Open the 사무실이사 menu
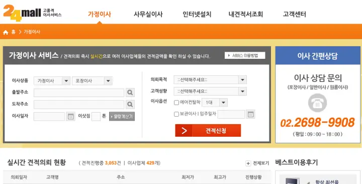 [x=148, y=14]
